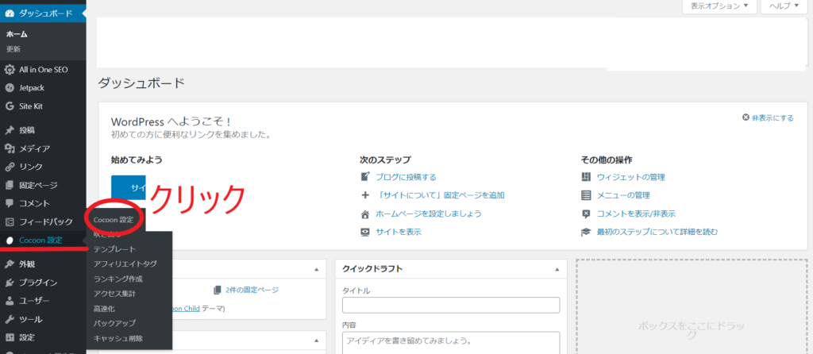Click the edit icon beside ブログに投稿する

click(x=365, y=177)
